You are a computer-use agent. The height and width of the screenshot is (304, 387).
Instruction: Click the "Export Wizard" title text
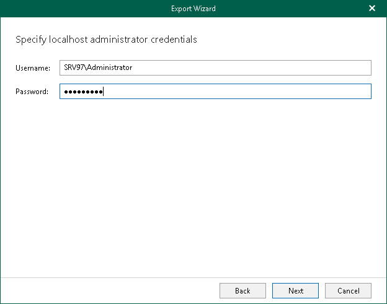coord(193,9)
